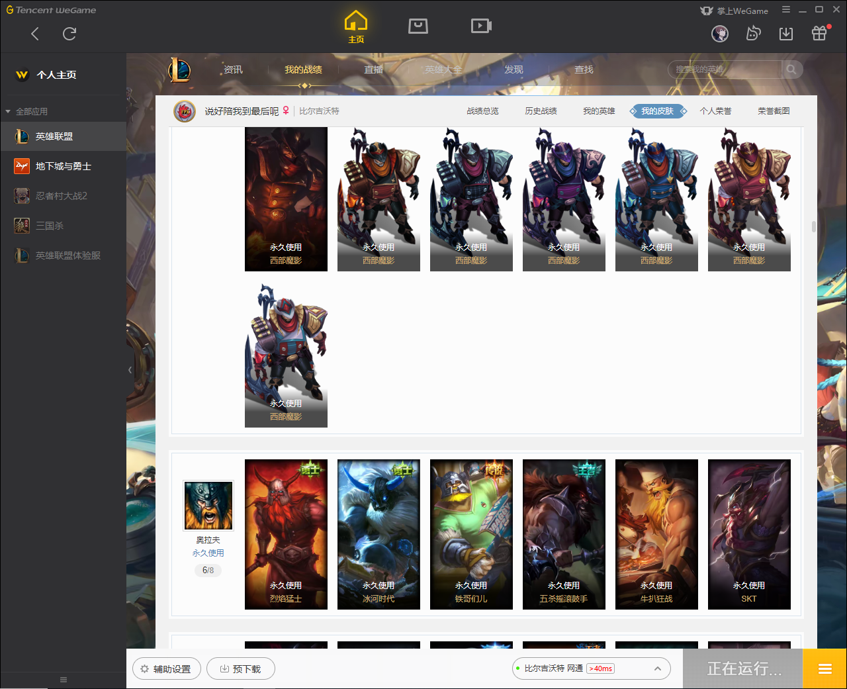The width and height of the screenshot is (847, 689).
Task: Open the 查找 tab
Action: pyautogui.click(x=584, y=69)
